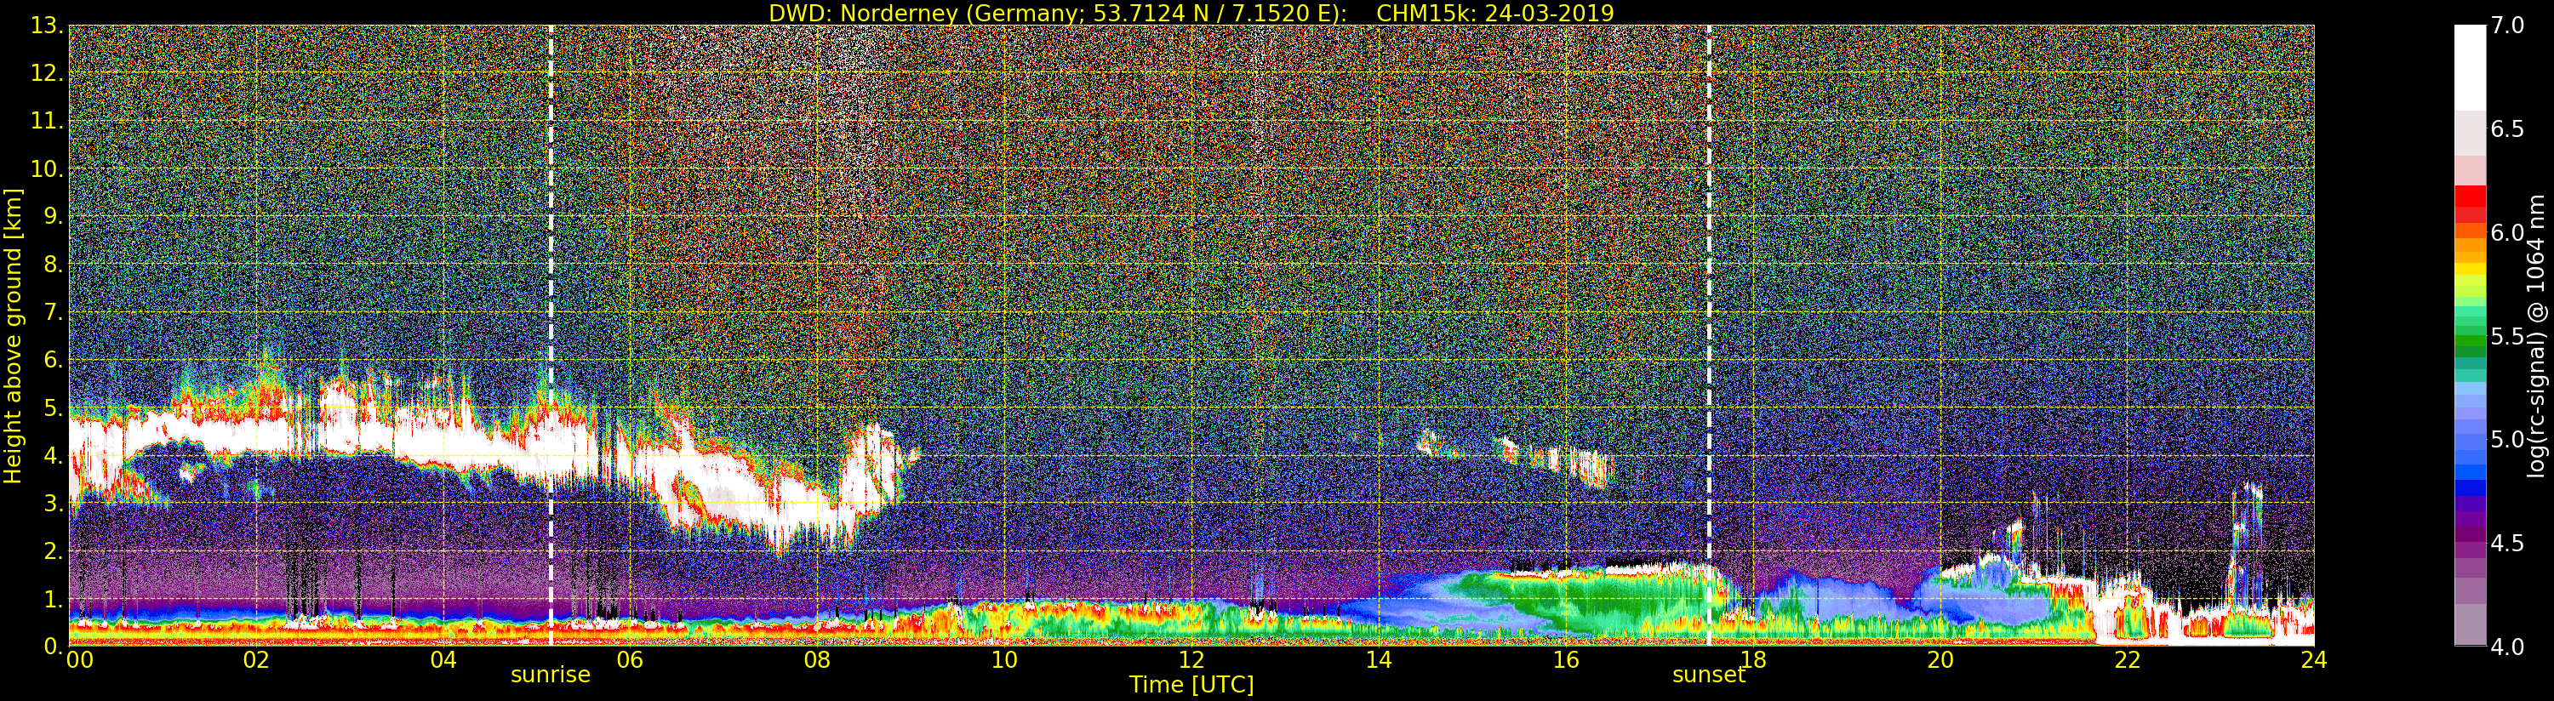
Task: Click the '00' time axis tick label
Action: 79,660
